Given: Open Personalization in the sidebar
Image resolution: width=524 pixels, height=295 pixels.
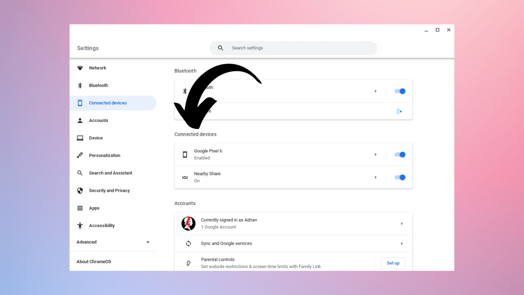Looking at the screenshot, I should coord(113,156).
